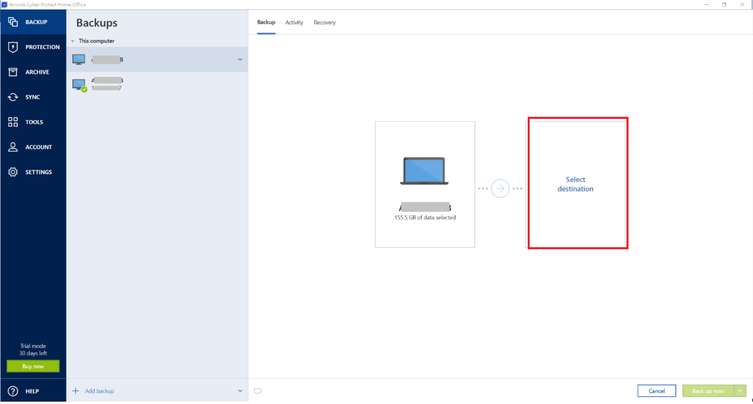Click the laptop backup source panel
The width and height of the screenshot is (753, 404).
click(x=425, y=185)
